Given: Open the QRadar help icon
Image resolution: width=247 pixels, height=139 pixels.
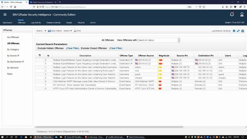Looking at the screenshot, I should point(243,31).
